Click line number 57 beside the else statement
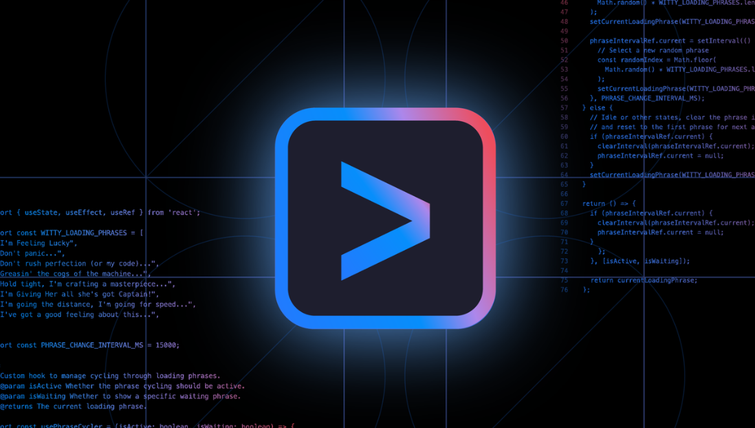This screenshot has width=755, height=428. click(x=564, y=108)
